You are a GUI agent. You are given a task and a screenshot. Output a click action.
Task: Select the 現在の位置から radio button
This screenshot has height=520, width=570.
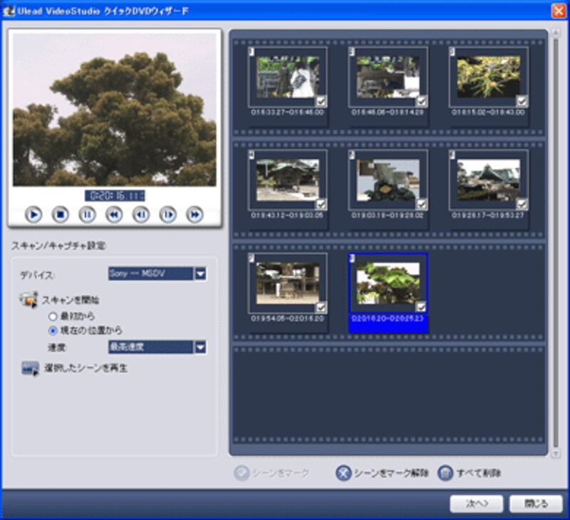click(x=52, y=331)
